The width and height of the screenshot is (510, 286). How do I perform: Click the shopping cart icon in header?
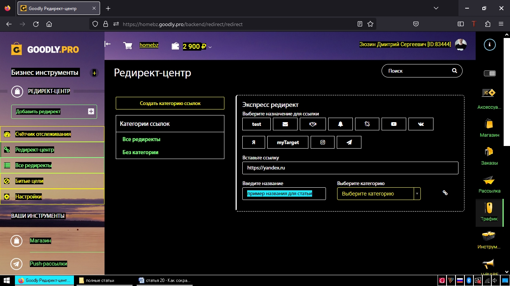pyautogui.click(x=128, y=46)
